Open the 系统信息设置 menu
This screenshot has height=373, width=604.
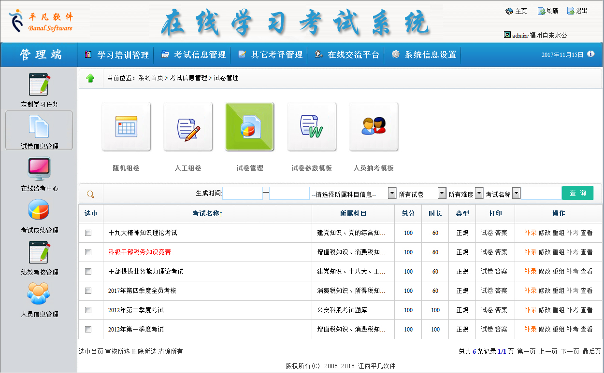tap(424, 55)
